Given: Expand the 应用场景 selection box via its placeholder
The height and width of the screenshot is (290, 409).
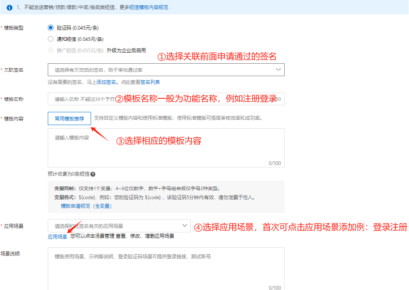Looking at the screenshot, I should (89, 226).
